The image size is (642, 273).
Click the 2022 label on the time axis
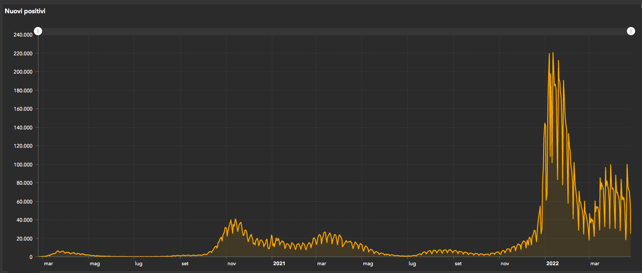point(551,264)
